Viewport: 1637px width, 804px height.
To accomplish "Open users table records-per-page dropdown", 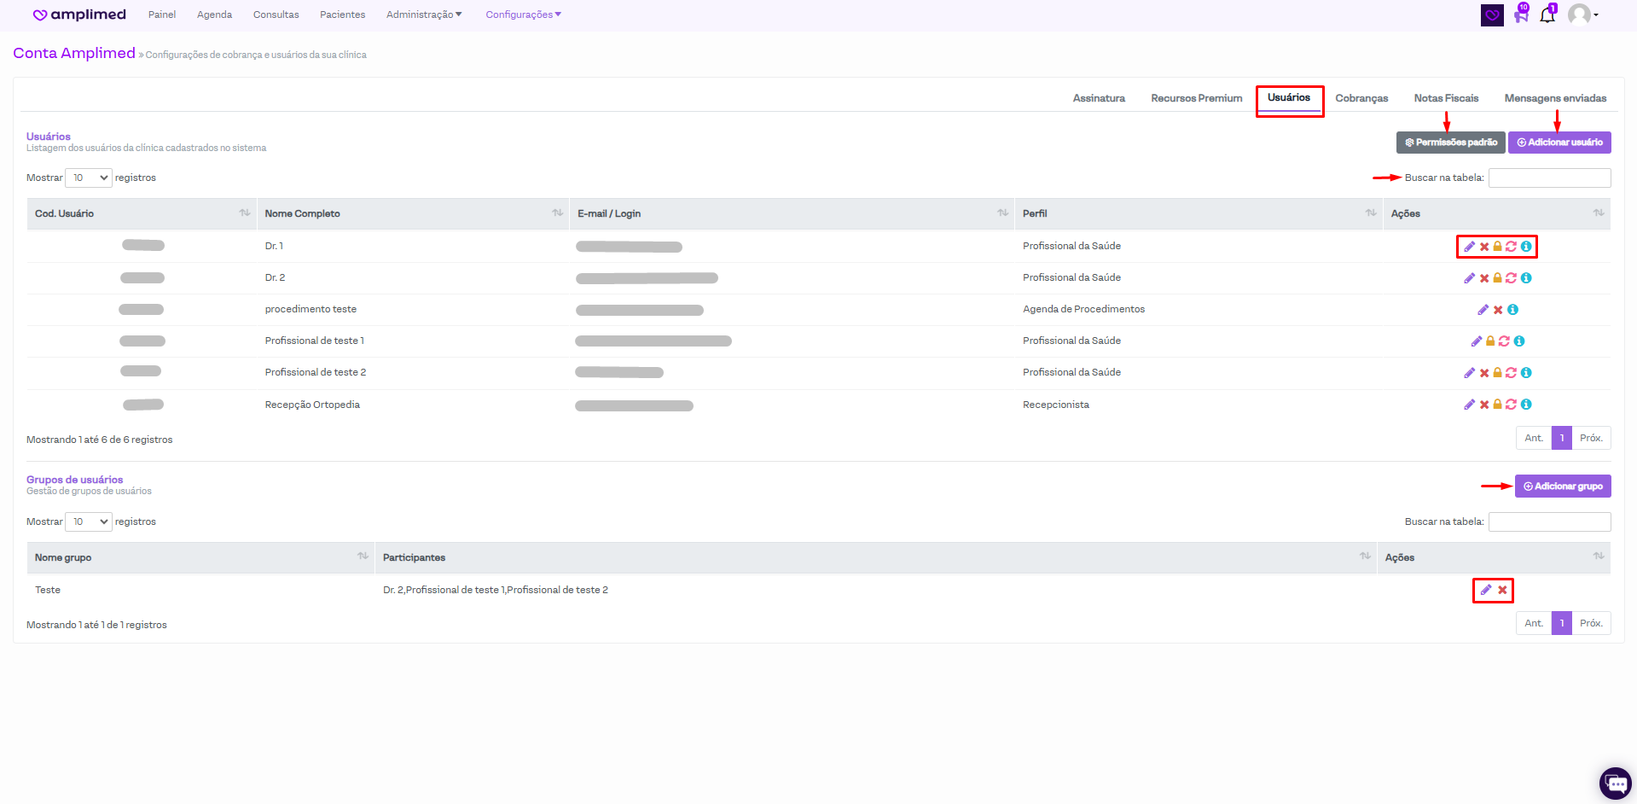I will pos(89,178).
